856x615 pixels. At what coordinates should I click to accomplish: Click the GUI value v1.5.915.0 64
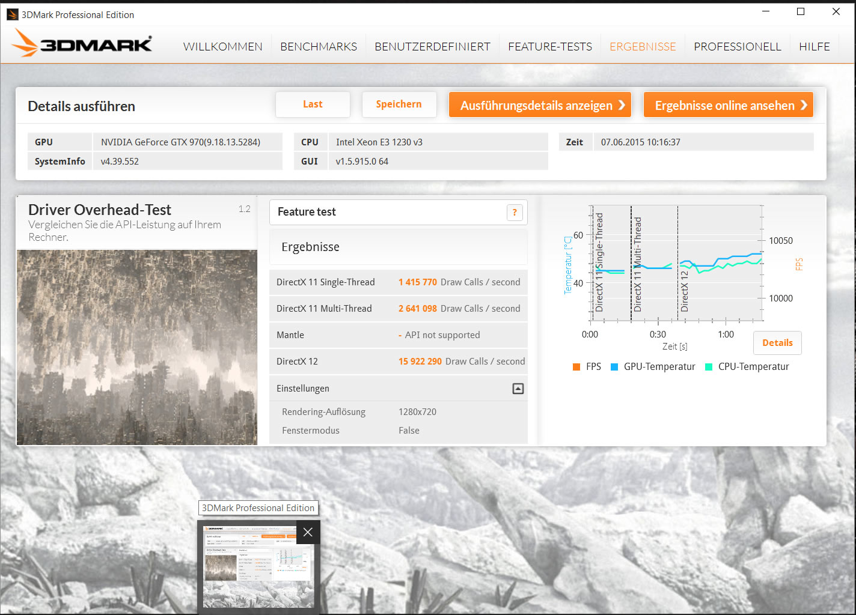(x=362, y=162)
